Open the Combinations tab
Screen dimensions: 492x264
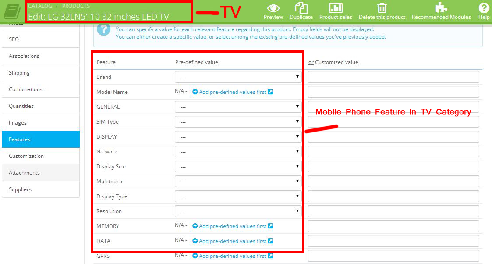(x=41, y=89)
